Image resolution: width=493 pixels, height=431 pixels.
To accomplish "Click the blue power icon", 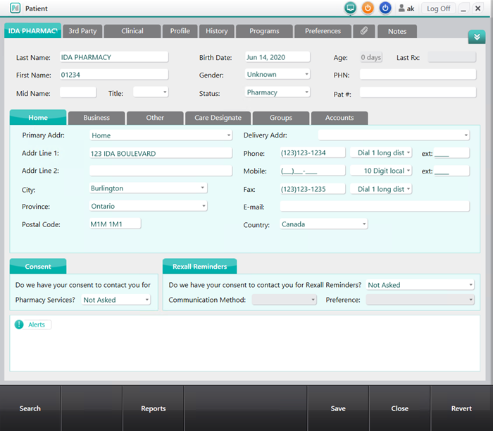I will pos(385,8).
